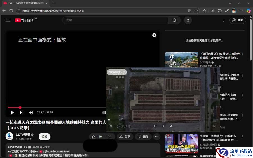This screenshot has height=158, width=253.
Task: Open options for 西北的所有想 video
Action: (x=242, y=95)
